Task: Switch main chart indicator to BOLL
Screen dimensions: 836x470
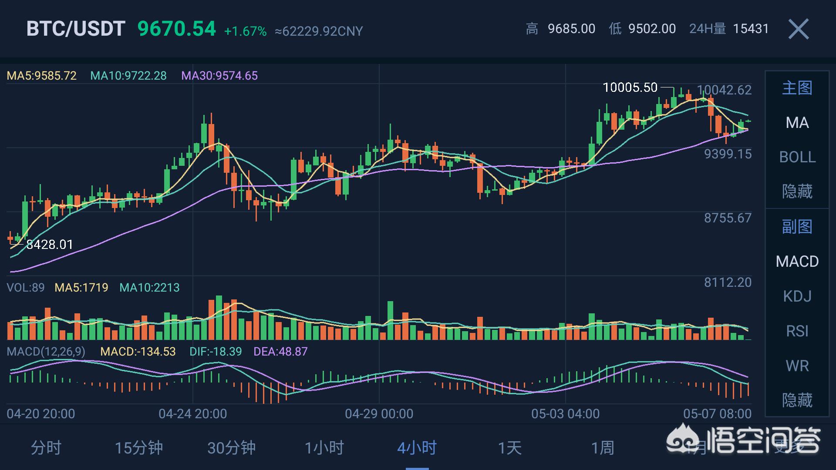Action: (797, 157)
